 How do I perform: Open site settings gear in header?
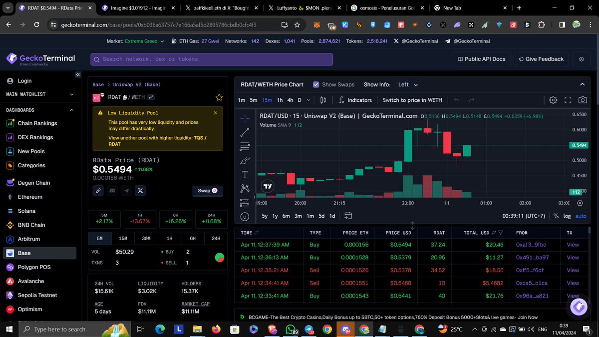[582, 59]
